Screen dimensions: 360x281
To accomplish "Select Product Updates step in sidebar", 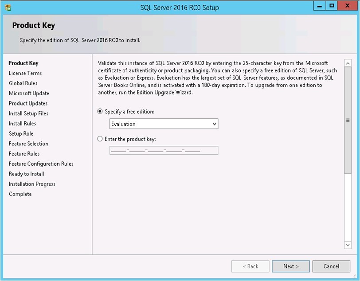I will pos(28,104).
